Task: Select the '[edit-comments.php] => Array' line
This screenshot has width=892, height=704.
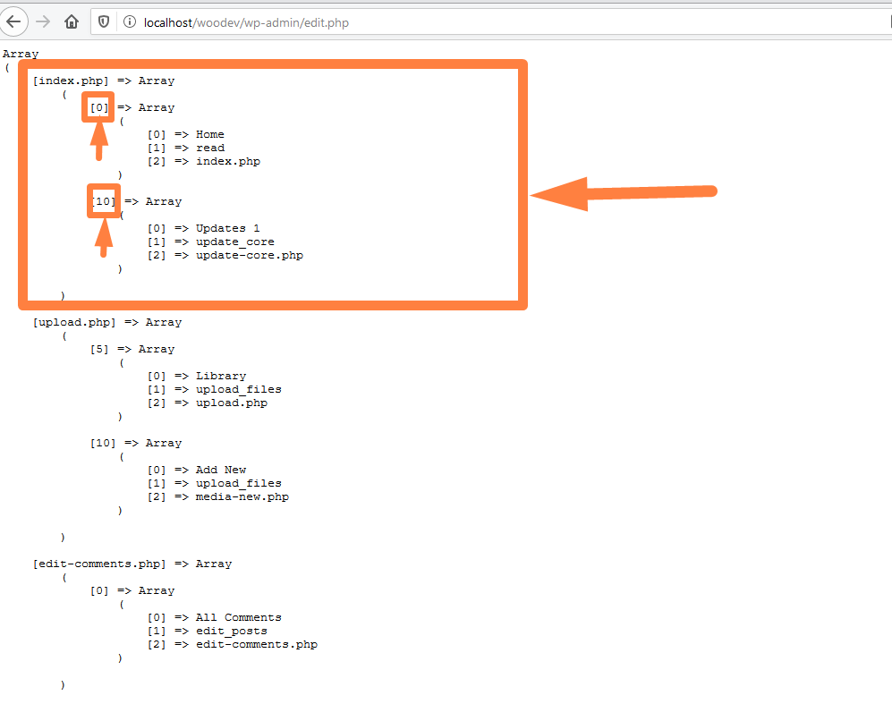Action: tap(132, 564)
